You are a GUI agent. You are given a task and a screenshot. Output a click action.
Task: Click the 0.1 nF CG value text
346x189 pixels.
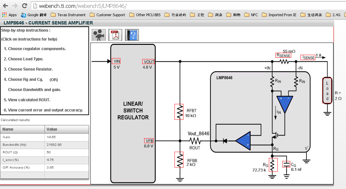tap(296, 169)
